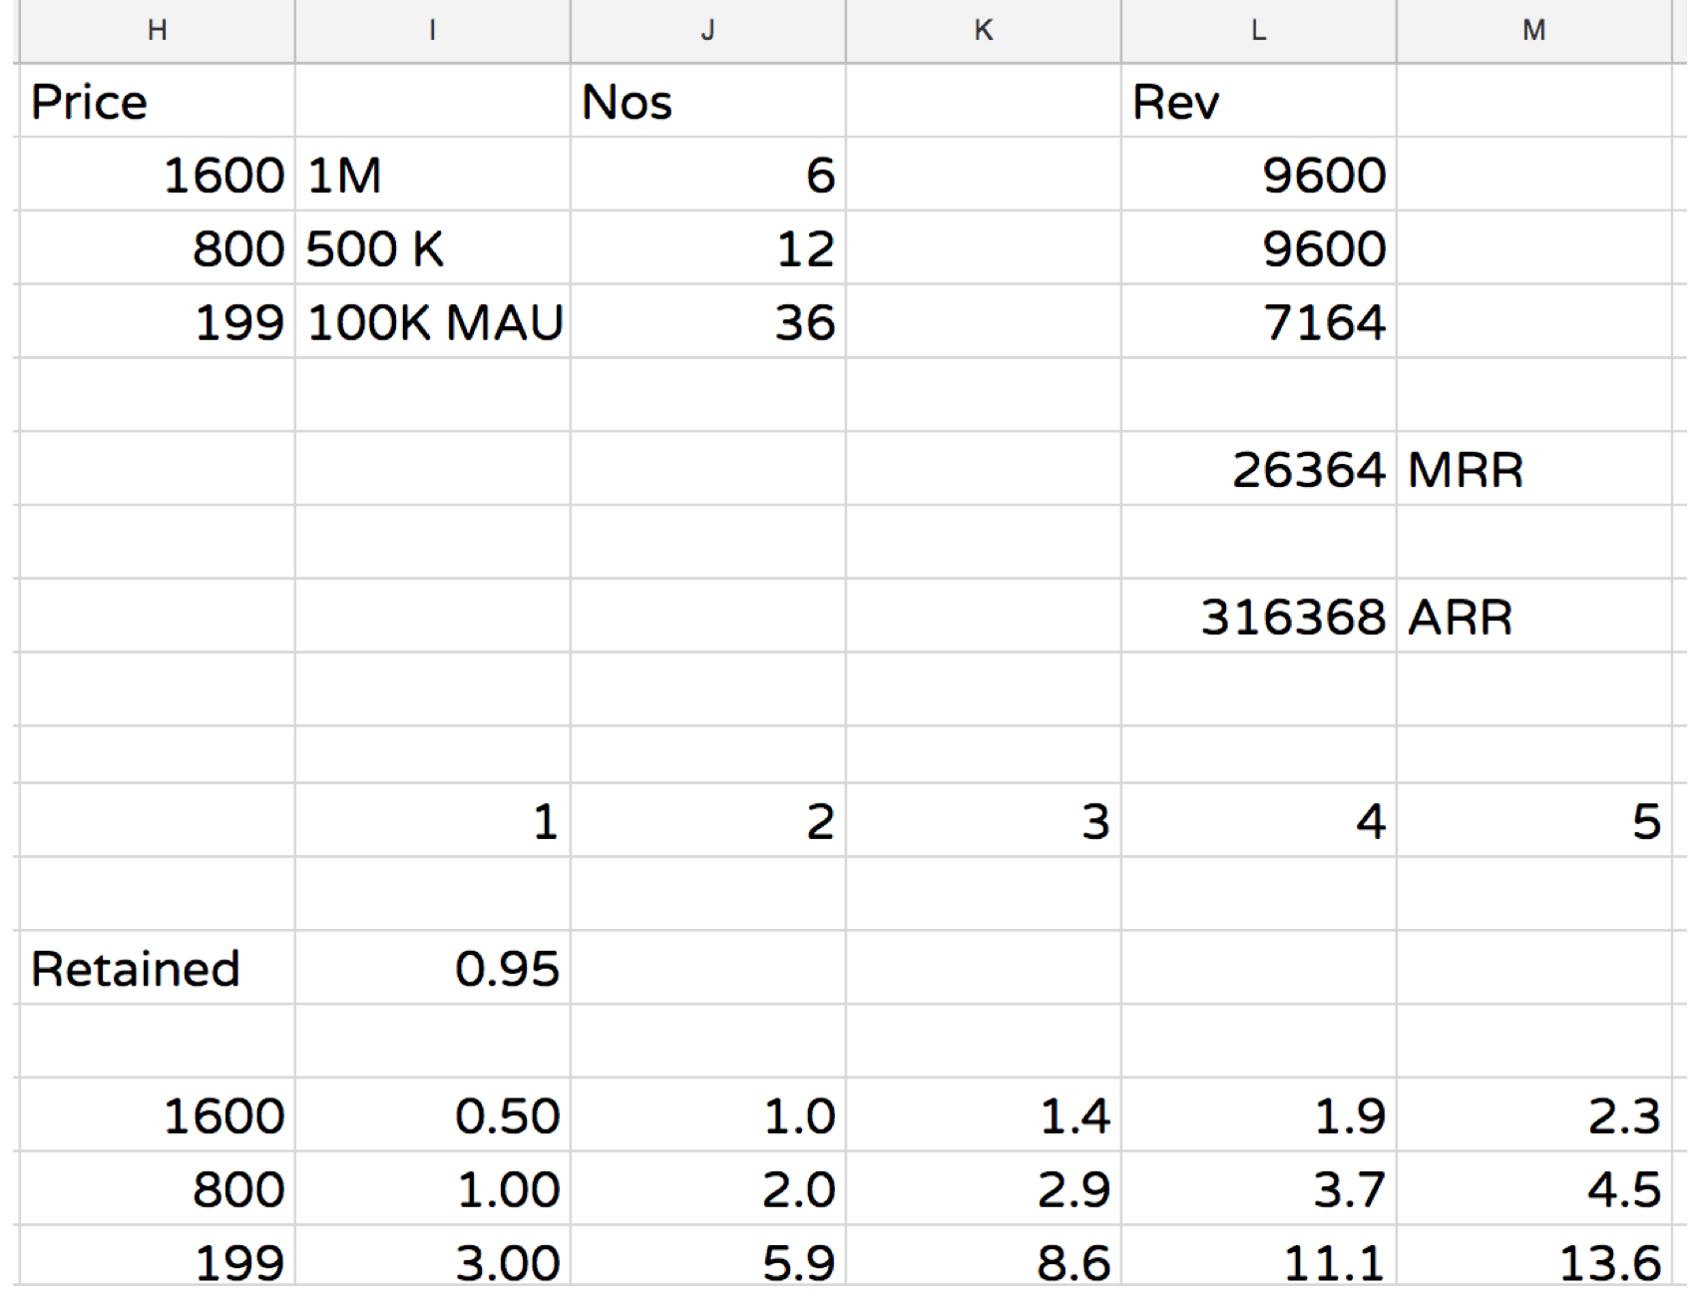Select the cell with value 4.5
The height and width of the screenshot is (1314, 1707).
1534,1188
